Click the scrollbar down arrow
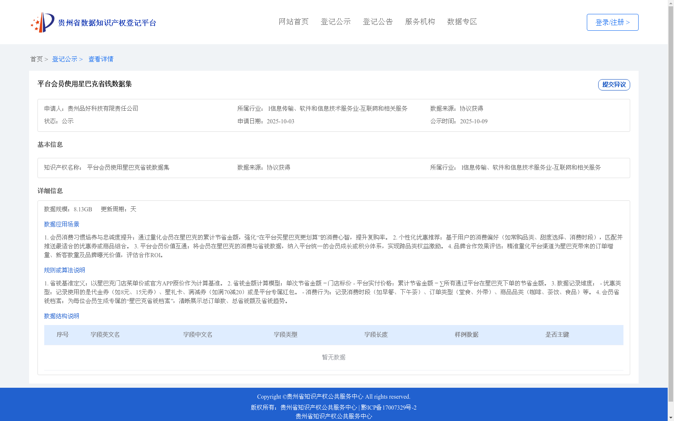The width and height of the screenshot is (674, 421). point(671,418)
